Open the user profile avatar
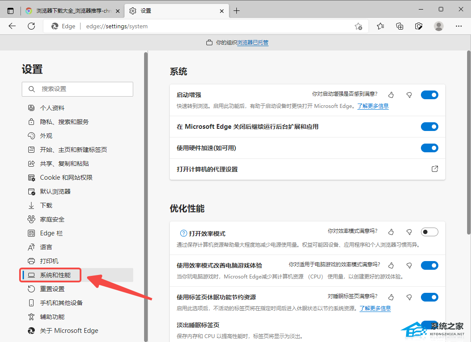Screen dimensions: 471x342 [438, 26]
